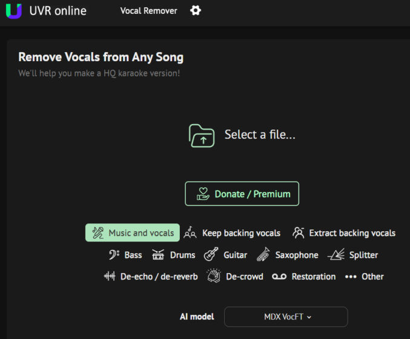Choose Keep backing vocals mode label
410x339 pixels.
pos(242,233)
